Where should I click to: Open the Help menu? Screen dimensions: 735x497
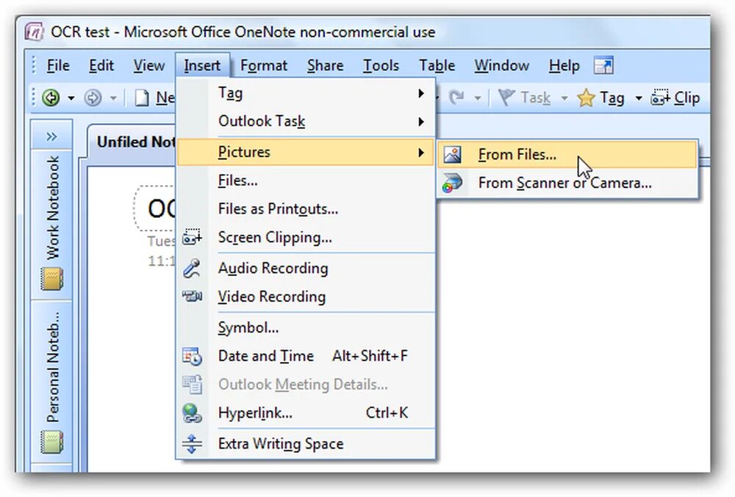[x=564, y=65]
